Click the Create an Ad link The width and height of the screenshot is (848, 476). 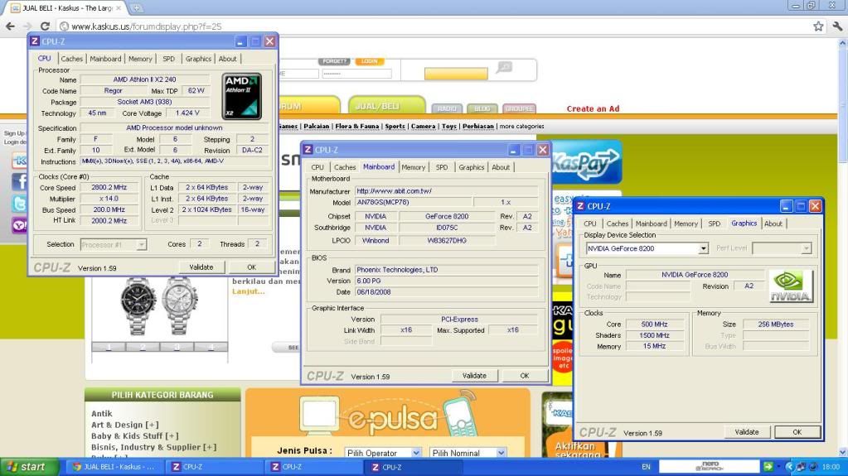point(593,108)
